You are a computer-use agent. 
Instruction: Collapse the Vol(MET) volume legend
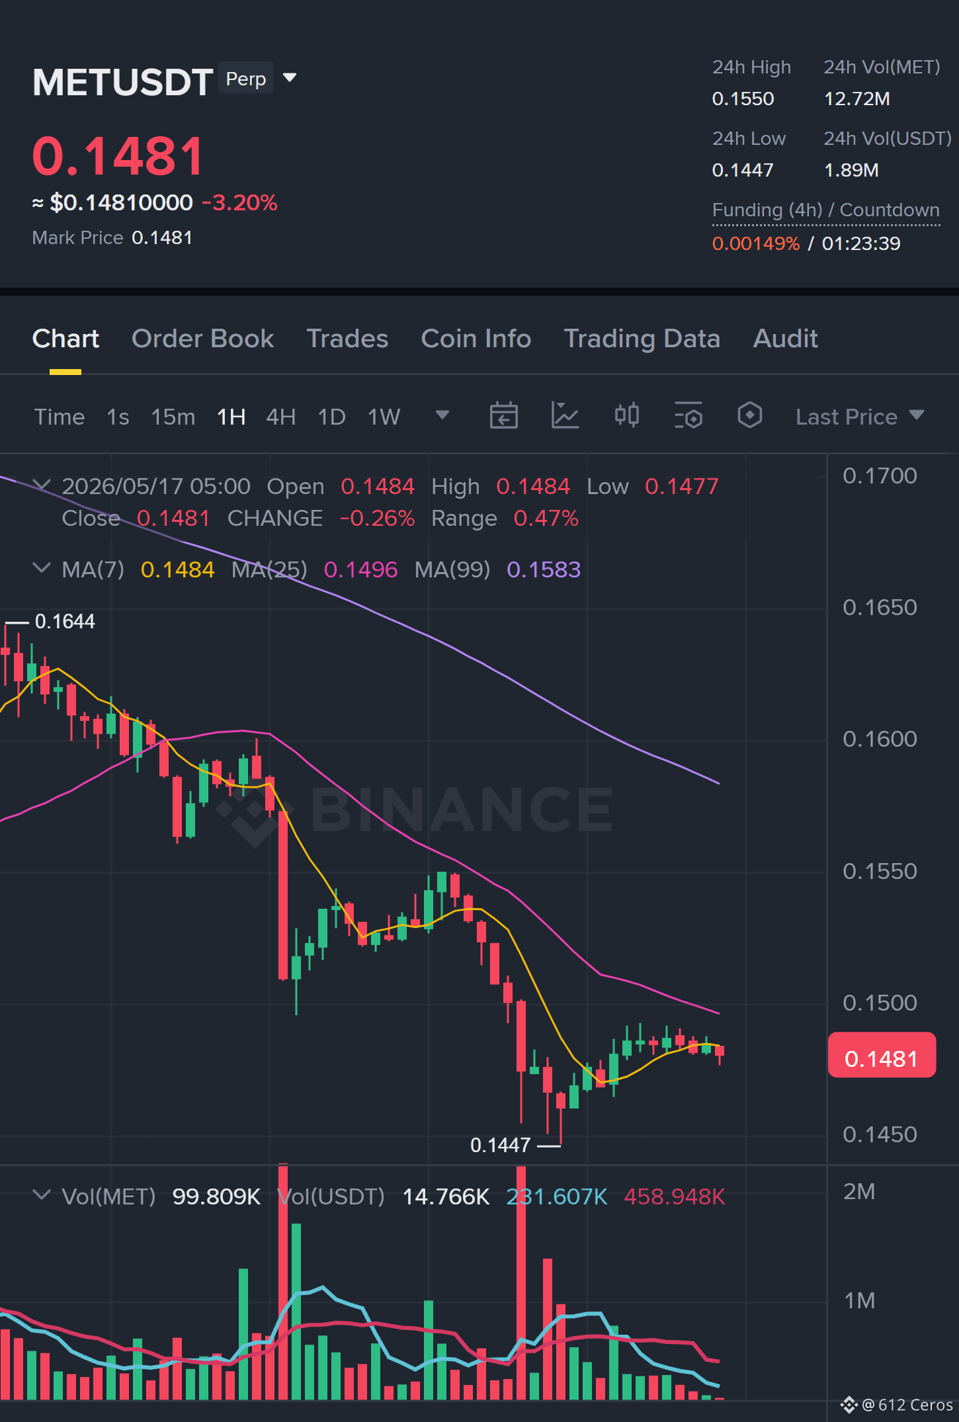(41, 1195)
